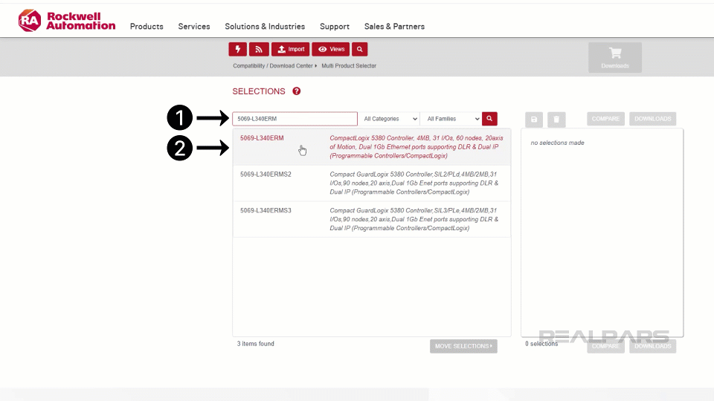Click the CompactLogix 5380 Controller description
The width and height of the screenshot is (714, 401).
tap(416, 147)
